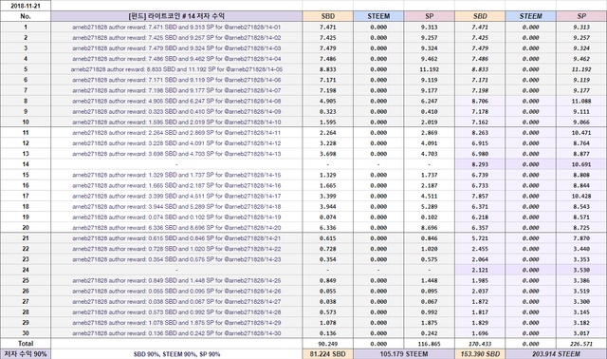607x359 pixels.
Task: Select the SBD value 6.336
Action: (x=328, y=228)
